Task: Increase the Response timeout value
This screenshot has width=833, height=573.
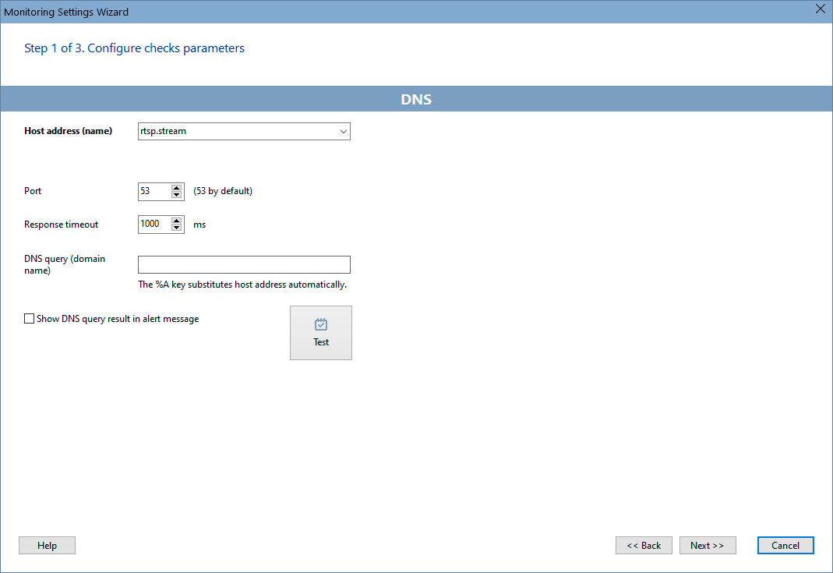Action: pos(177,221)
